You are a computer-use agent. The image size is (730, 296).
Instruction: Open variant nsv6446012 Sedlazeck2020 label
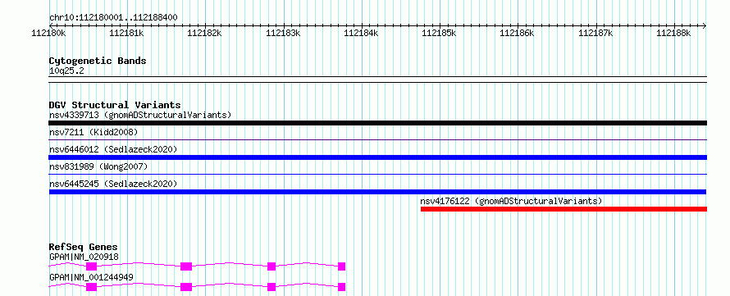113,149
